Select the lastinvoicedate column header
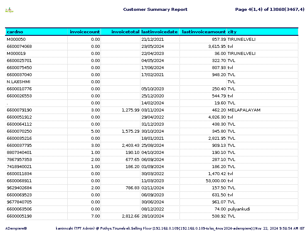The width and height of the screenshot is (305, 235). 160,32
